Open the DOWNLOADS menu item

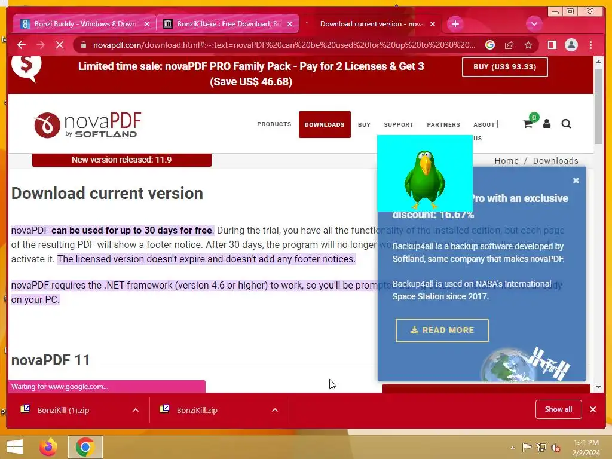click(x=325, y=124)
